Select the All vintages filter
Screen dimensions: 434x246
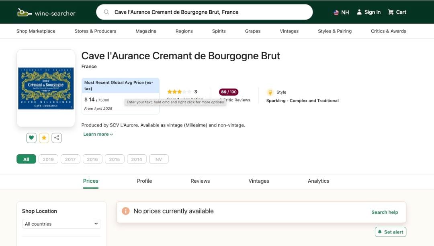26,159
